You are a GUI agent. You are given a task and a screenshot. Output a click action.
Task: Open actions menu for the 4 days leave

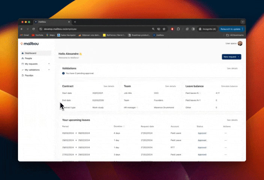[x=225, y=133]
